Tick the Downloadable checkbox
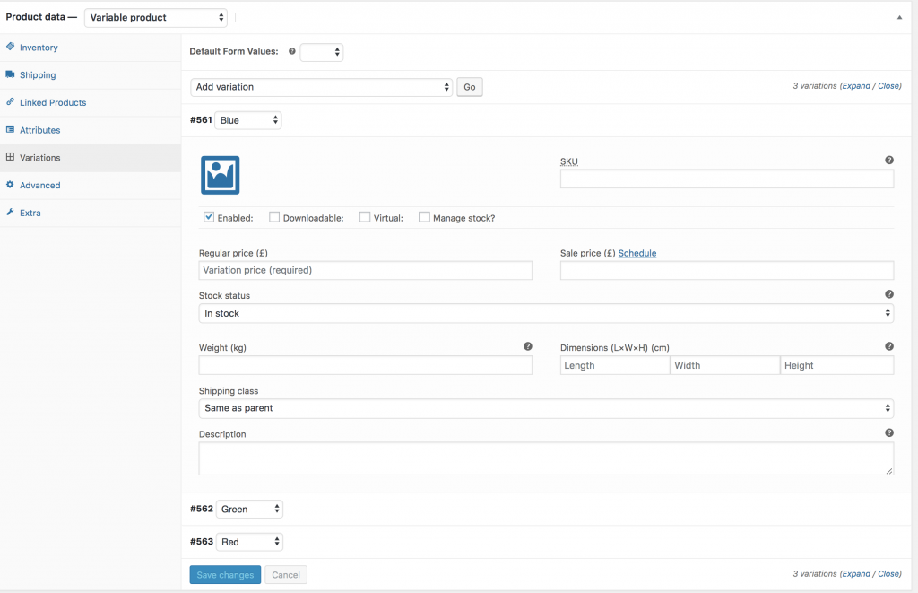 pyautogui.click(x=274, y=217)
